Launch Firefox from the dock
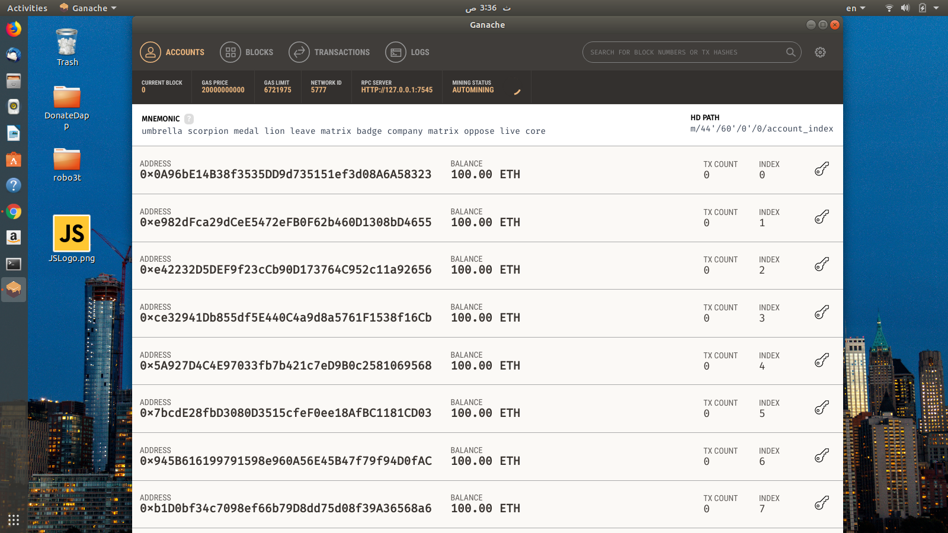 coord(14,28)
